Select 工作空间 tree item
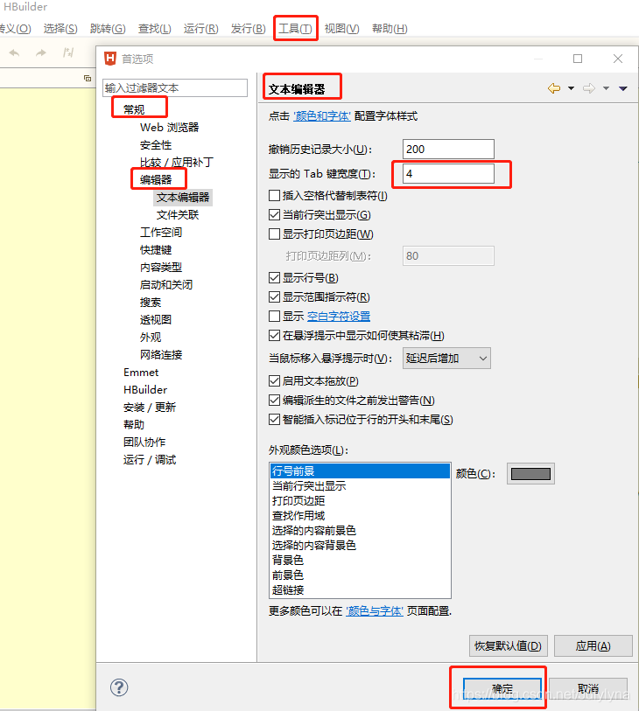The image size is (639, 711). [x=161, y=233]
